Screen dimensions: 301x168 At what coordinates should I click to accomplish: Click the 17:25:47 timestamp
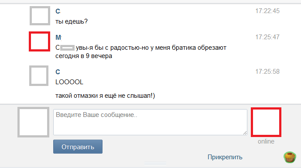point(267,37)
